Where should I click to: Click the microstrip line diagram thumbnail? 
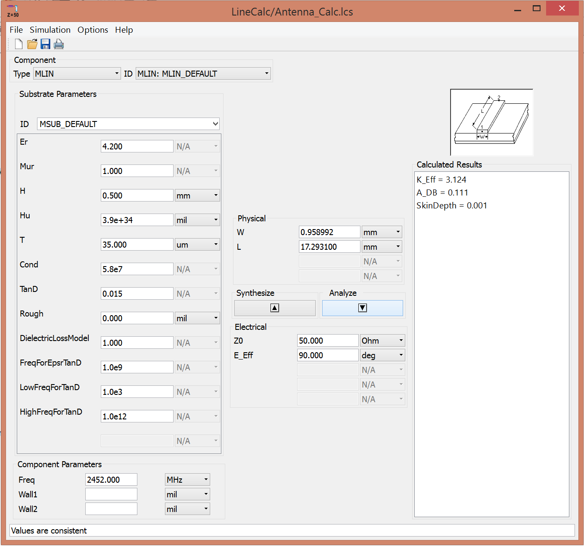pos(491,122)
